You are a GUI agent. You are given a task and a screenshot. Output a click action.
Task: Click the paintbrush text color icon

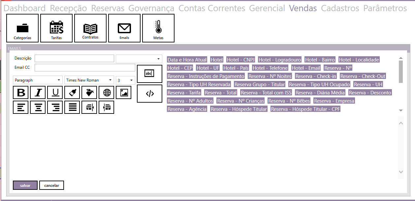coord(72,93)
